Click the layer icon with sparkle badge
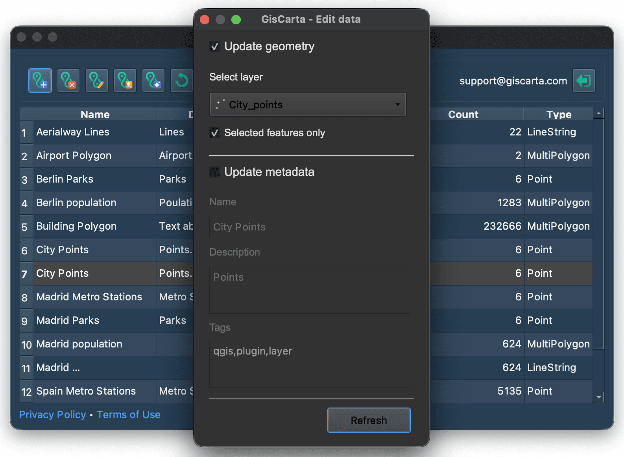Image resolution: width=624 pixels, height=457 pixels. [x=153, y=80]
